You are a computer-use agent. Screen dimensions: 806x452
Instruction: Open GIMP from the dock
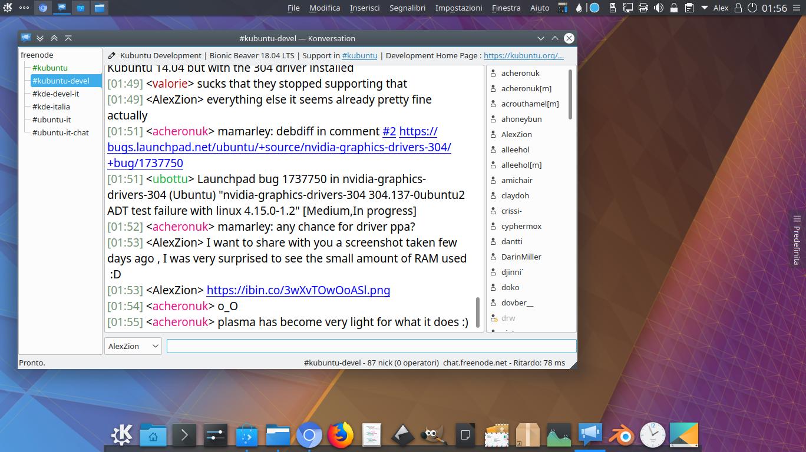coord(434,436)
